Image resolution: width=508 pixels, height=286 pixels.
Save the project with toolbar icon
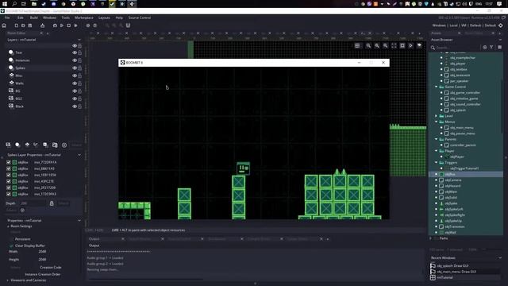coord(30,25)
